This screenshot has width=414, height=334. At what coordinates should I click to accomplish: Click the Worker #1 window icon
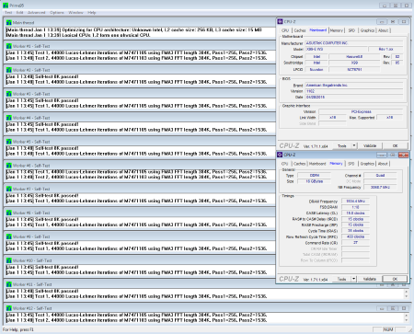click(9, 46)
